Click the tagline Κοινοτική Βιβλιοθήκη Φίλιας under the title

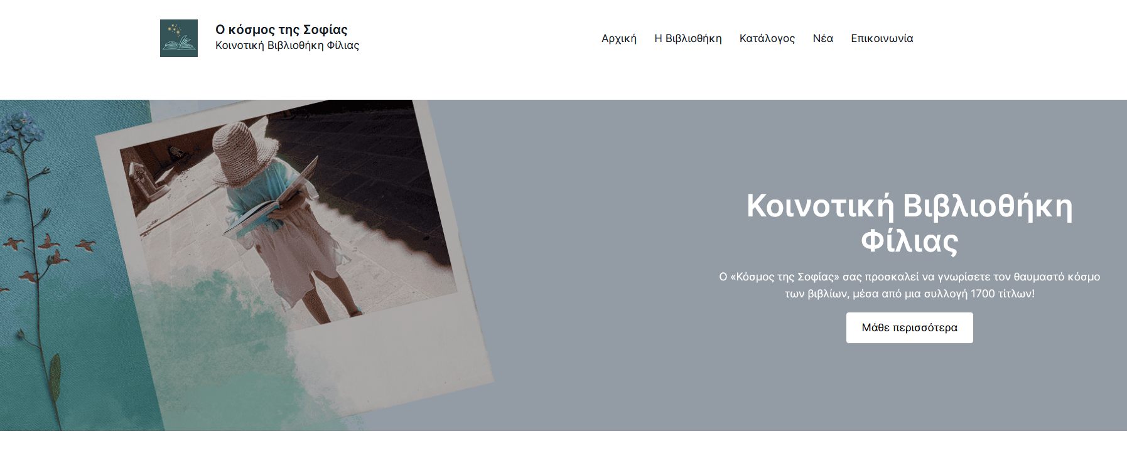287,45
